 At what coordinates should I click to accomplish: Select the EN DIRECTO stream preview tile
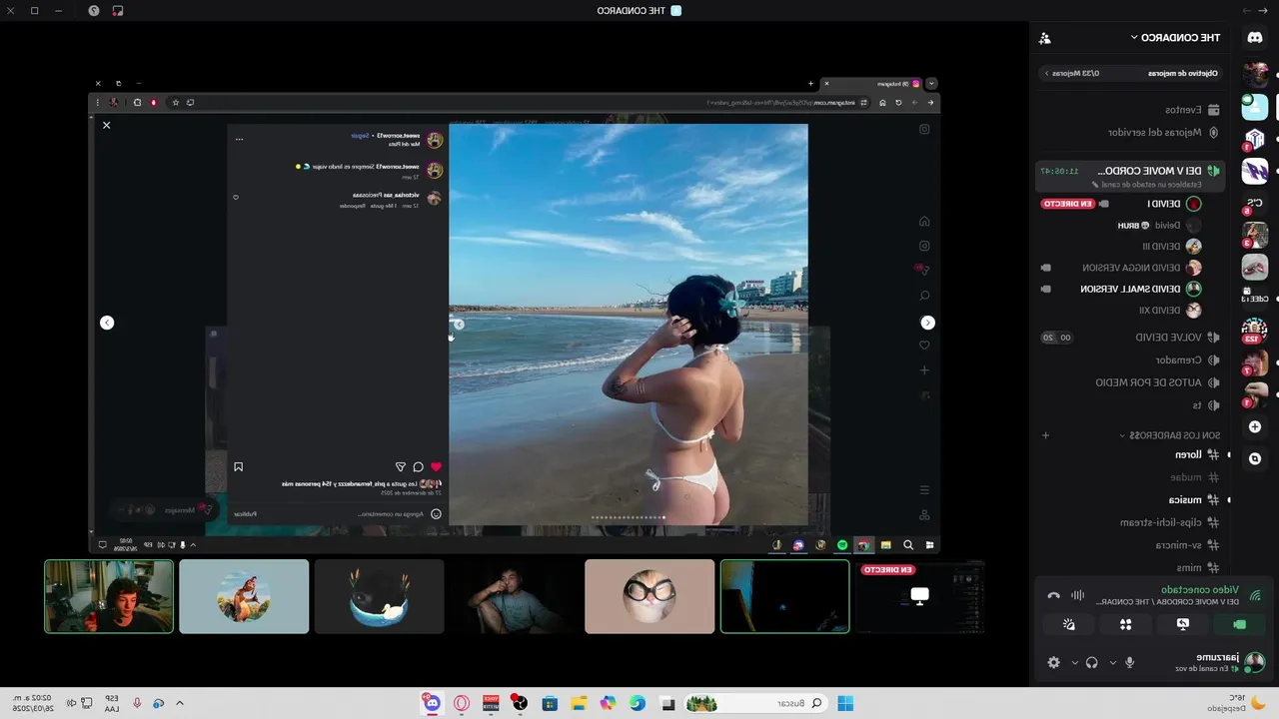(x=920, y=596)
